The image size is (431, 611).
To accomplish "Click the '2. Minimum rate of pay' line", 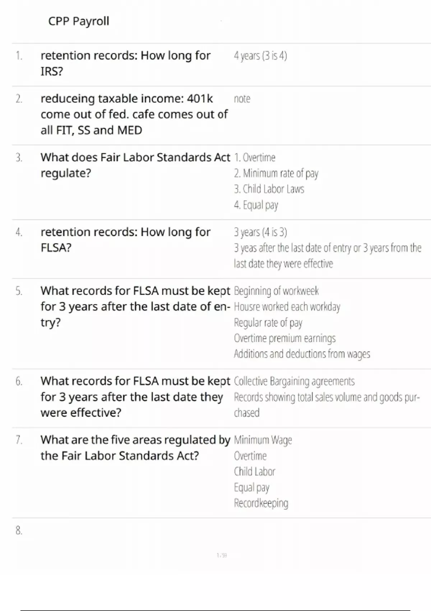I will coord(276,174).
